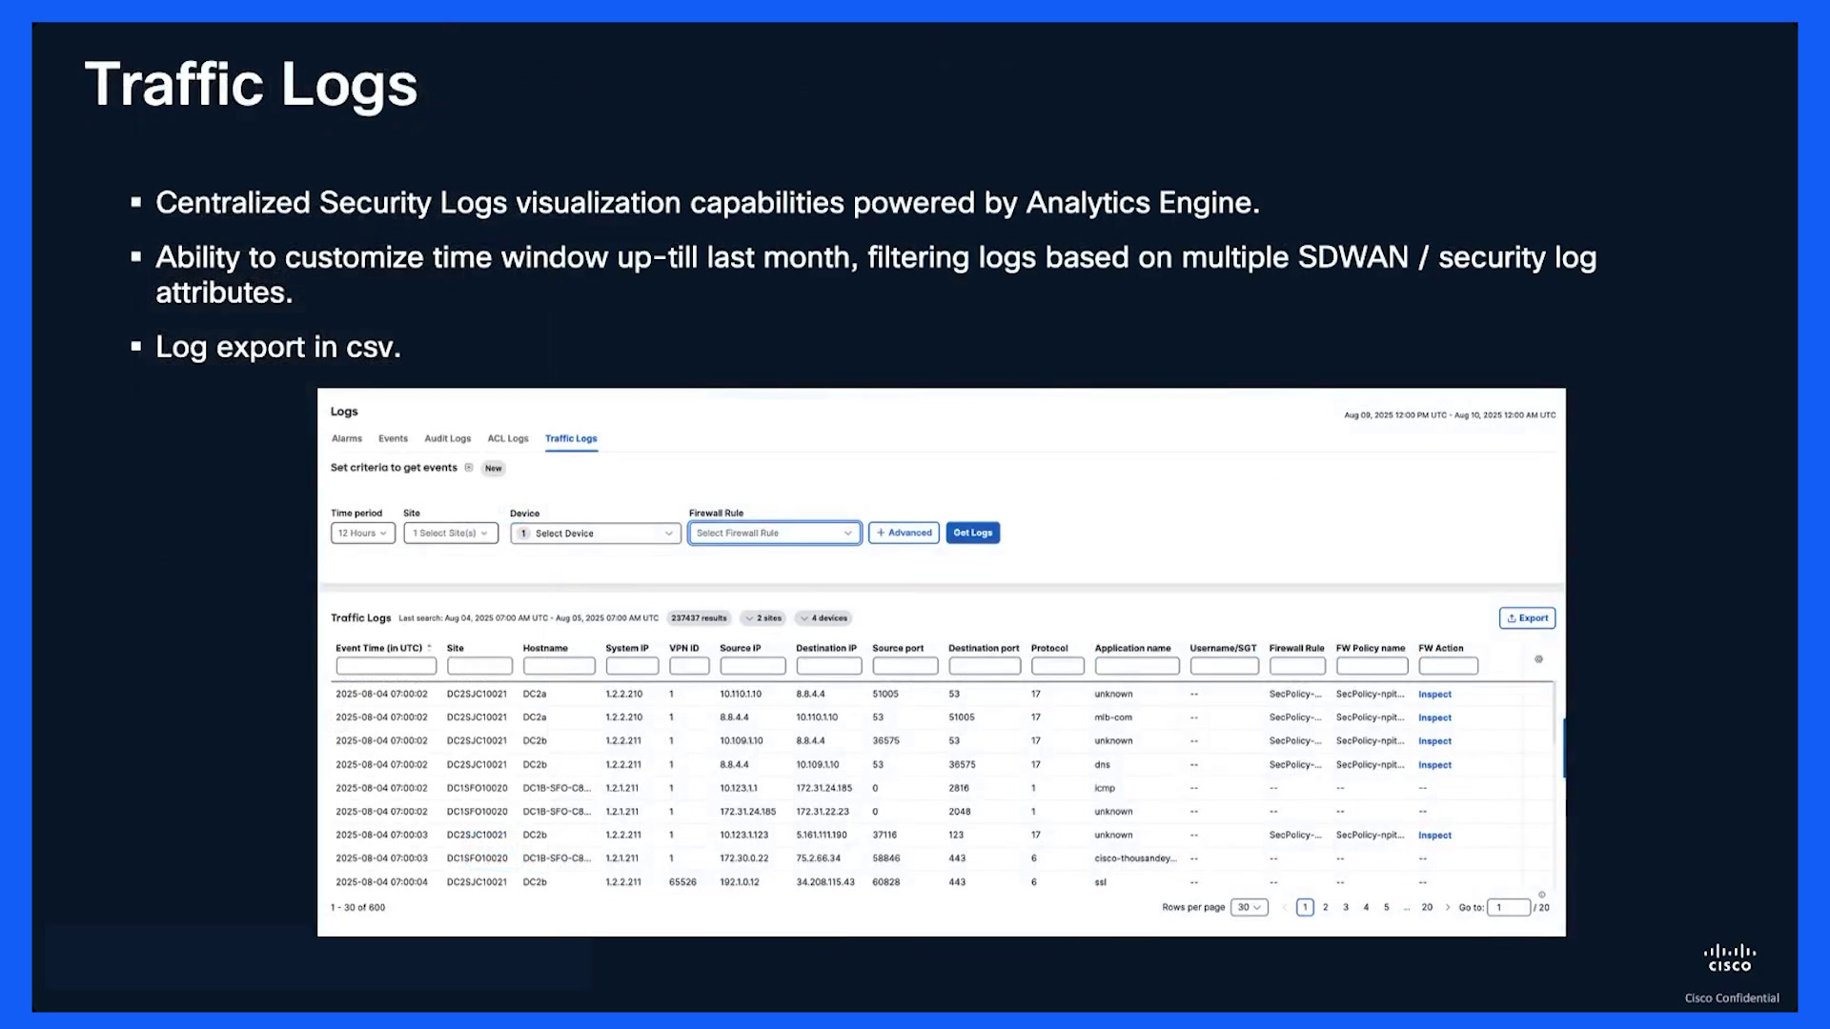Image resolution: width=1830 pixels, height=1029 pixels.
Task: Click the Protocol column filter field
Action: (x=1058, y=667)
